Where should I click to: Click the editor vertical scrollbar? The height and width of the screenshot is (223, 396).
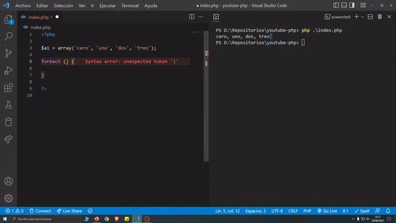[x=206, y=96]
